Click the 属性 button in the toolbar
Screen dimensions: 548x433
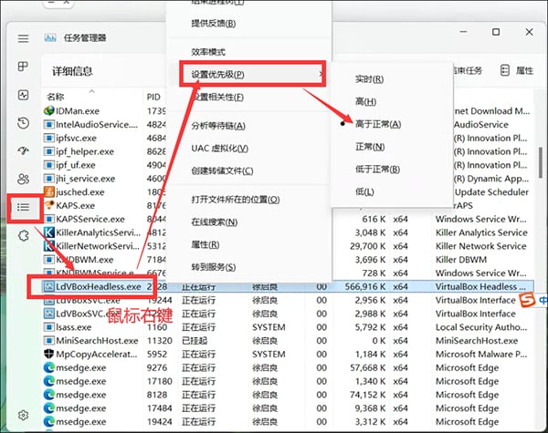coord(517,71)
